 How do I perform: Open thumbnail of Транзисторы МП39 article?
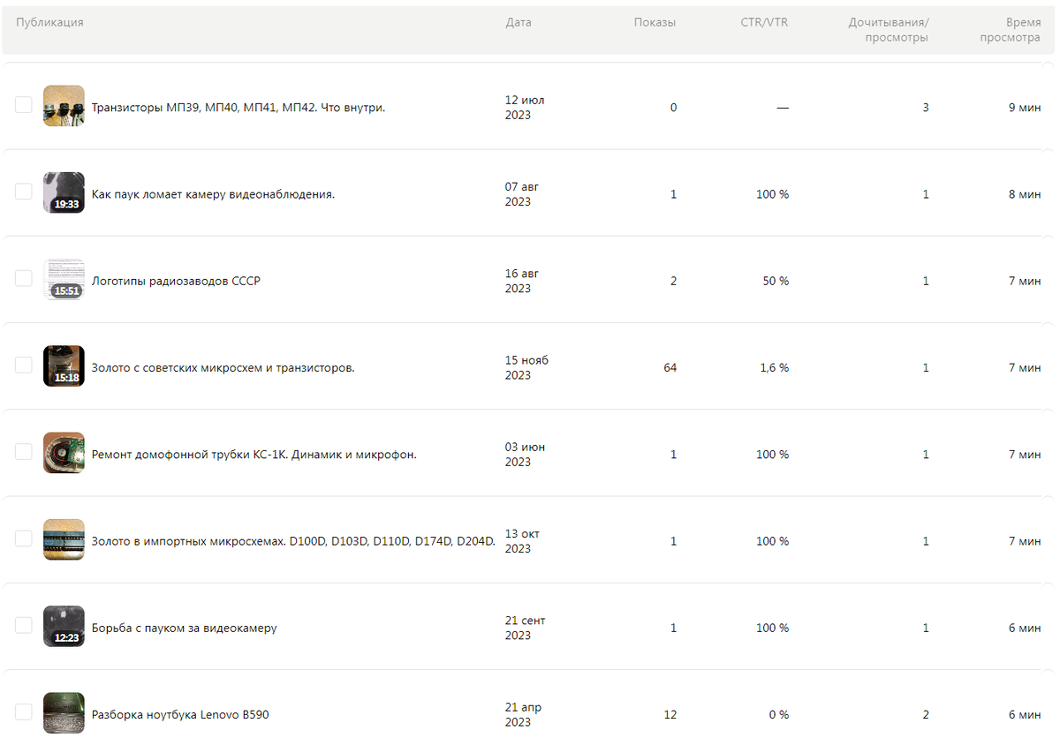(64, 106)
